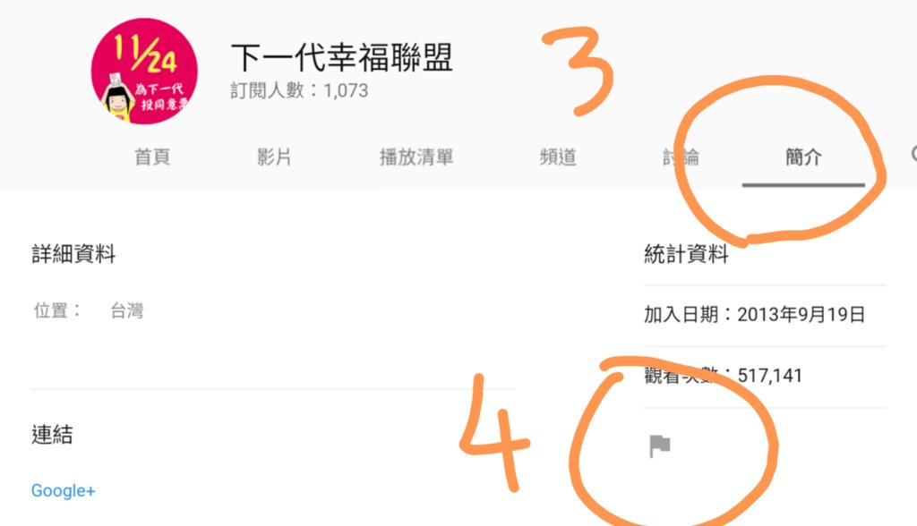Click the 位置 label

(51, 310)
